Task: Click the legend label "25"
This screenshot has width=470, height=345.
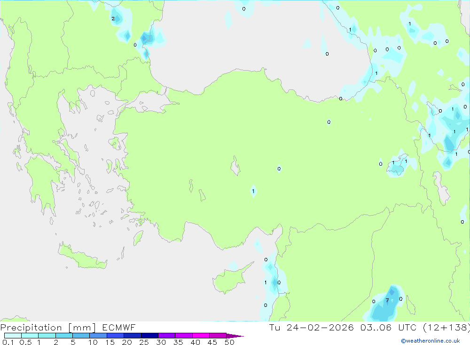Action: [144, 342]
